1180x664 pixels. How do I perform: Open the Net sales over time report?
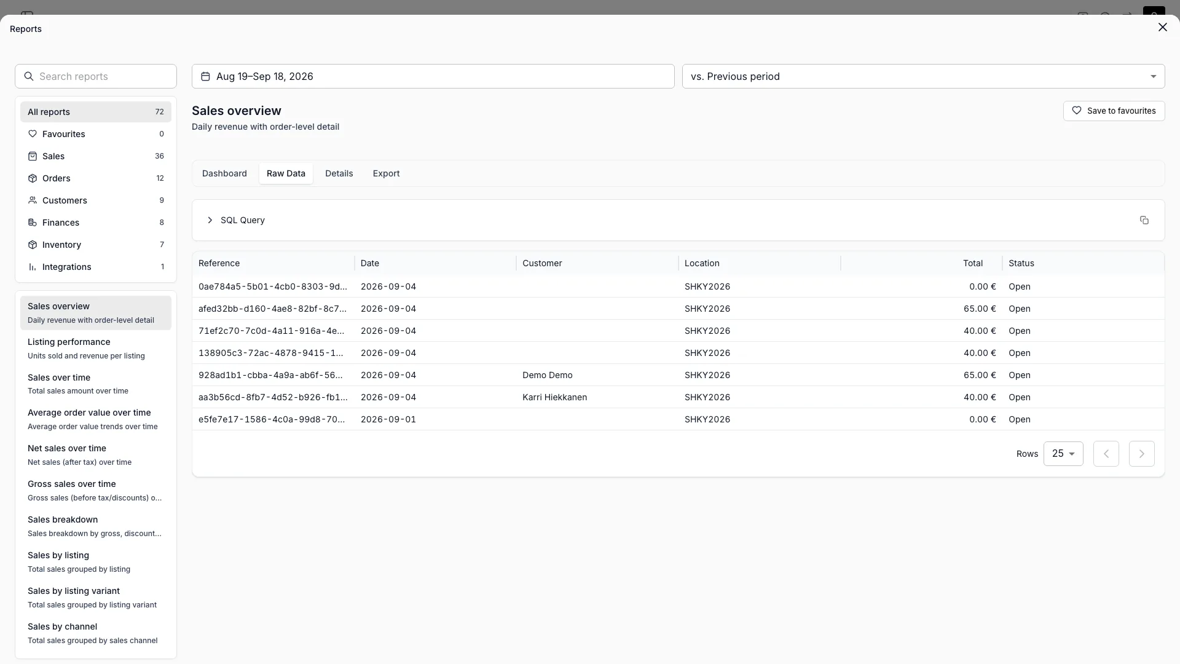point(96,455)
